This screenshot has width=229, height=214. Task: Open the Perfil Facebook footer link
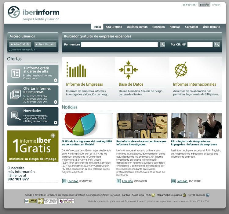click(x=196, y=195)
